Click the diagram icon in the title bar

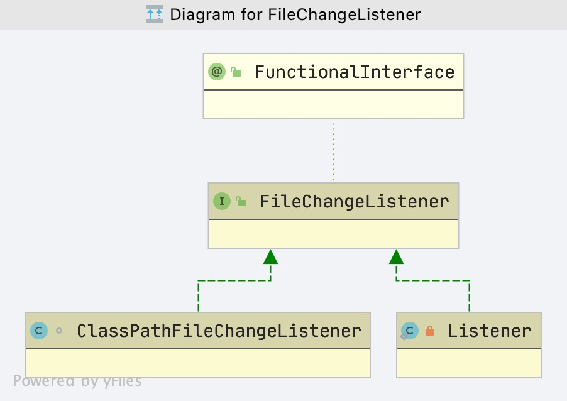pos(154,14)
